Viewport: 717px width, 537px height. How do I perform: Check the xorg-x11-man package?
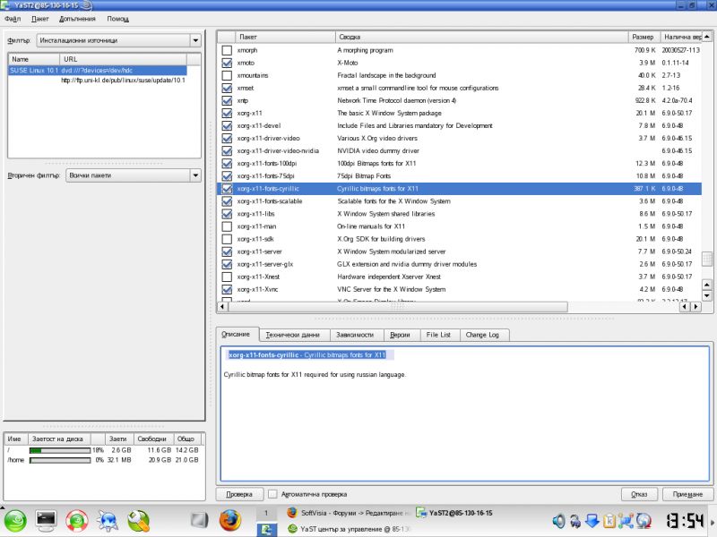[x=227, y=226]
